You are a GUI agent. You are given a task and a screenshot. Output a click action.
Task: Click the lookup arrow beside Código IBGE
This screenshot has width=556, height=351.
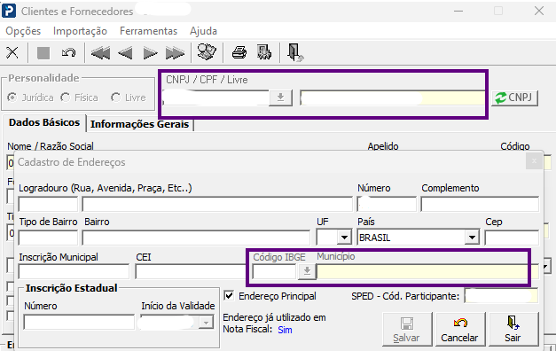point(307,271)
